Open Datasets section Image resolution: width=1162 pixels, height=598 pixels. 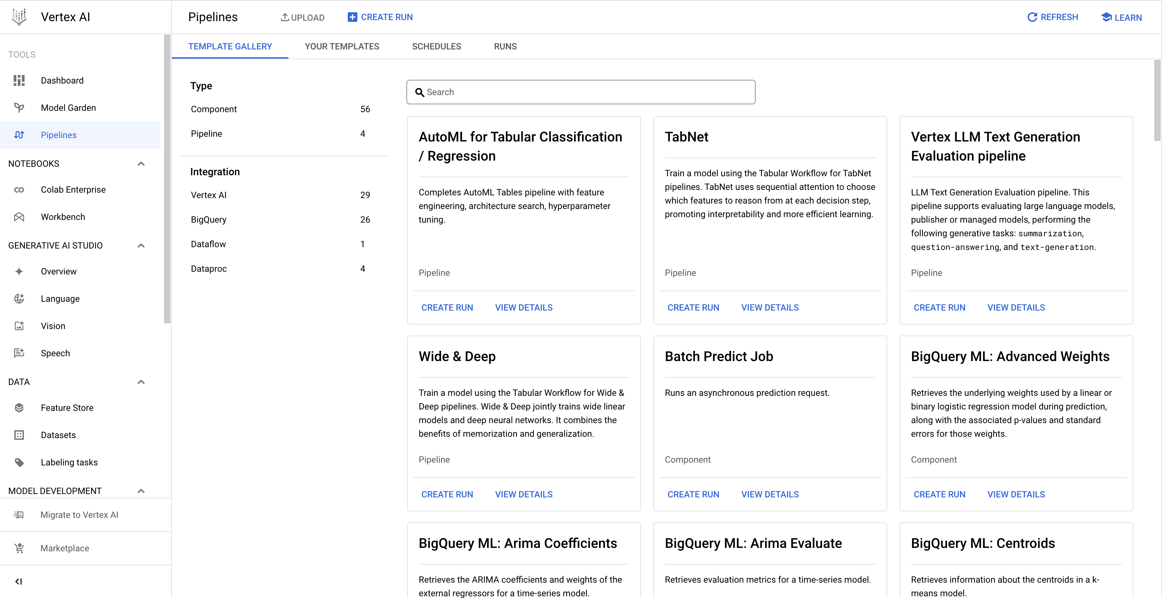click(58, 435)
